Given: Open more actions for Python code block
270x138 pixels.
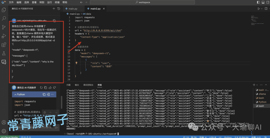Looking at the screenshot, I should tap(52, 94).
